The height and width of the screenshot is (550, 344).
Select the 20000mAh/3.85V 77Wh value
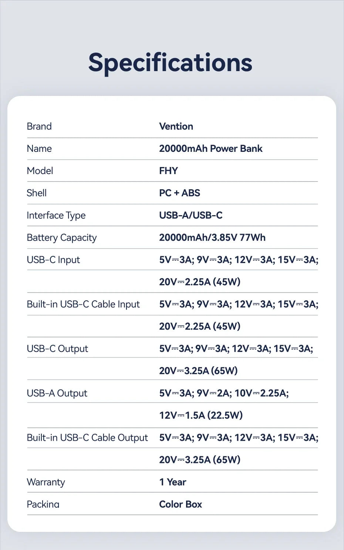[212, 237]
